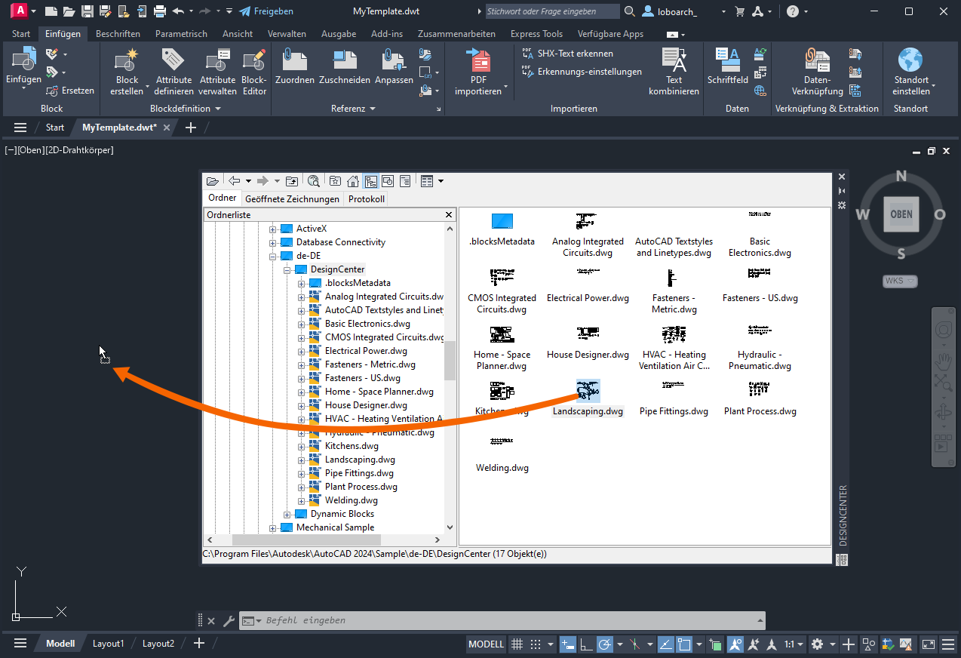Viewport: 961px width, 658px height.
Task: Open DesignCenter Favoriten folder
Action: coord(335,181)
